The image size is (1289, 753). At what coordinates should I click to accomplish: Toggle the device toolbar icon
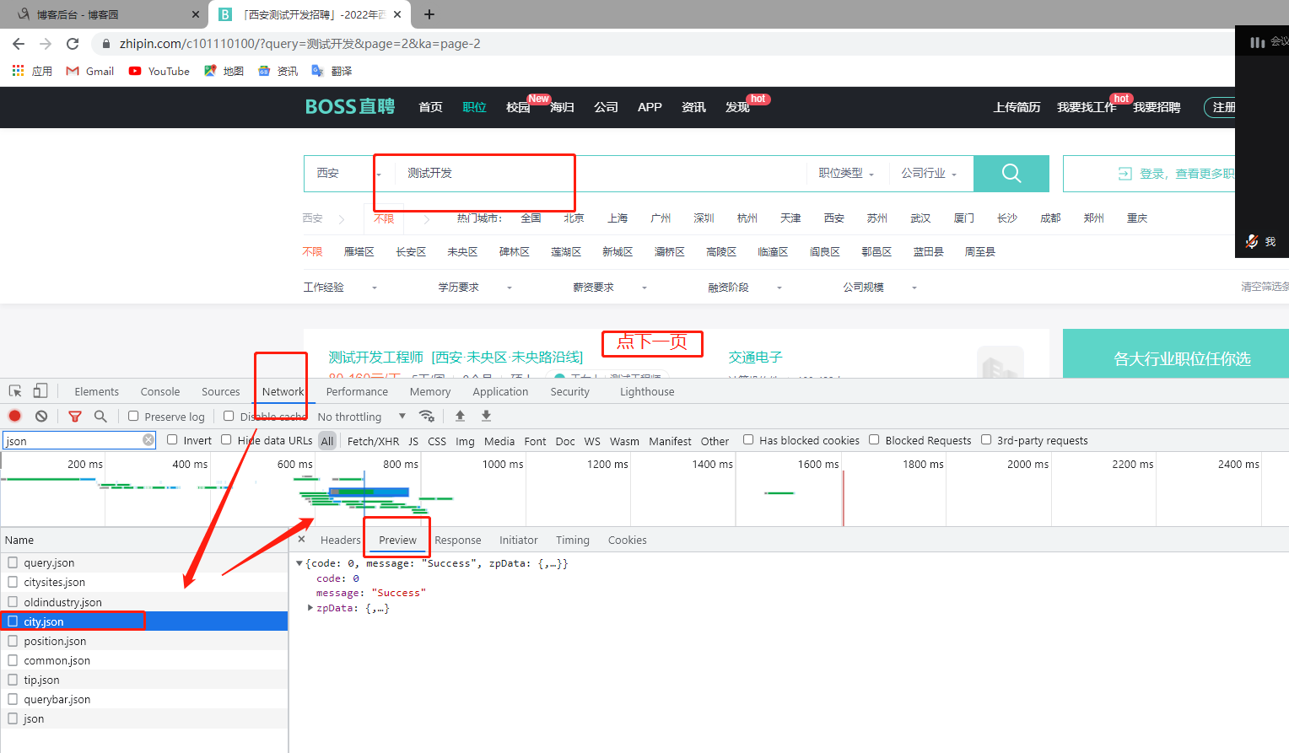click(x=40, y=391)
